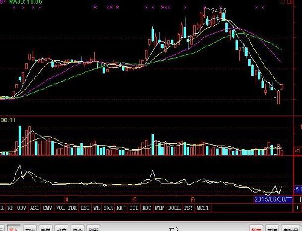Switch to the MCST indicator tab

coord(203,208)
